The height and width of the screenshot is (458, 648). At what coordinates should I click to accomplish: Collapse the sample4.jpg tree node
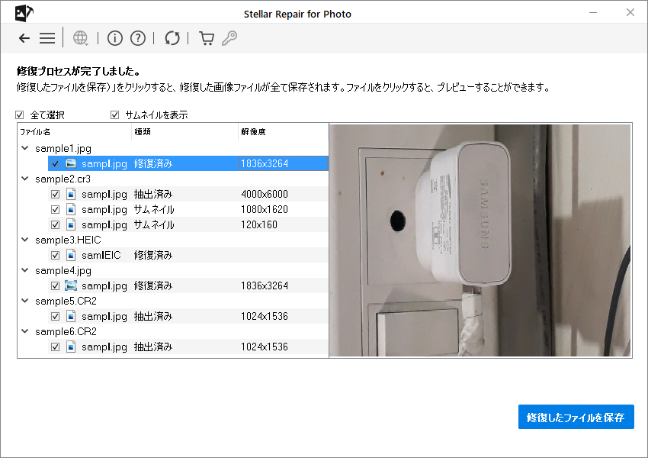(25, 270)
